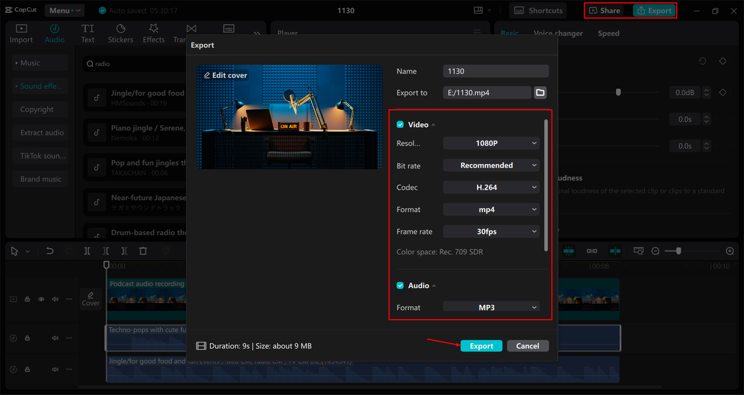This screenshot has height=395, width=744.
Task: Toggle lock on the video track
Action: tap(27, 299)
